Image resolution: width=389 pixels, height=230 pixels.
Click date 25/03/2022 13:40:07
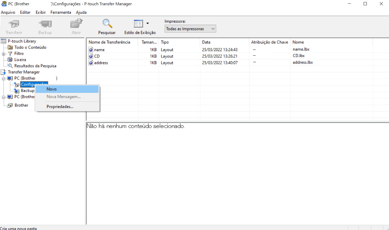(220, 63)
